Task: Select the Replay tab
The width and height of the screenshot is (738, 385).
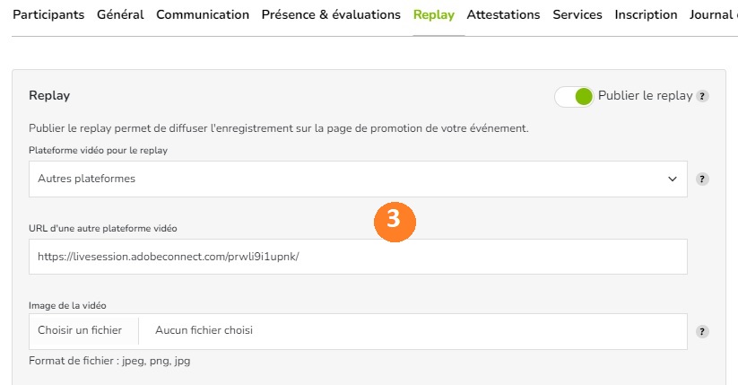Action: (434, 14)
